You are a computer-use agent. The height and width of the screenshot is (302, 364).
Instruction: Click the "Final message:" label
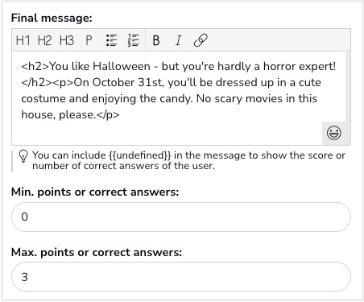tap(52, 18)
